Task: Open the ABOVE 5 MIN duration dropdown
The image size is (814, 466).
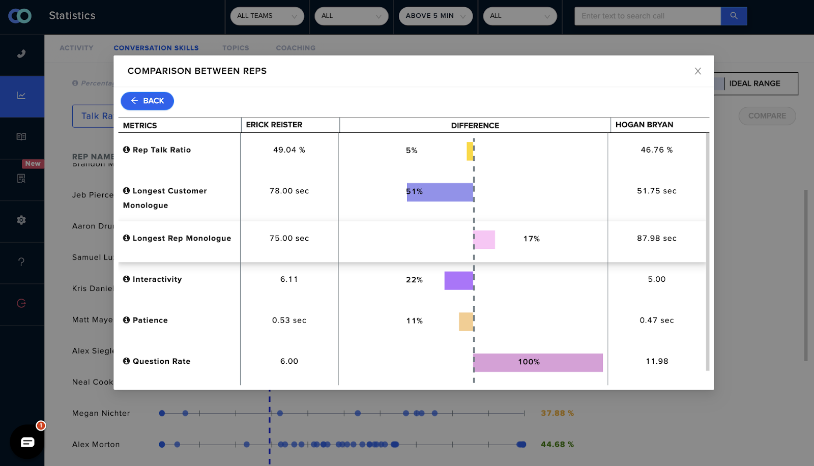Action: [x=435, y=16]
